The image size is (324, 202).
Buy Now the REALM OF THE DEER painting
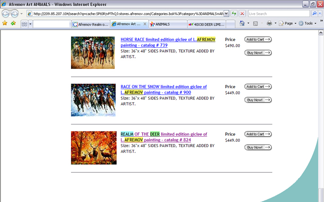258,148
